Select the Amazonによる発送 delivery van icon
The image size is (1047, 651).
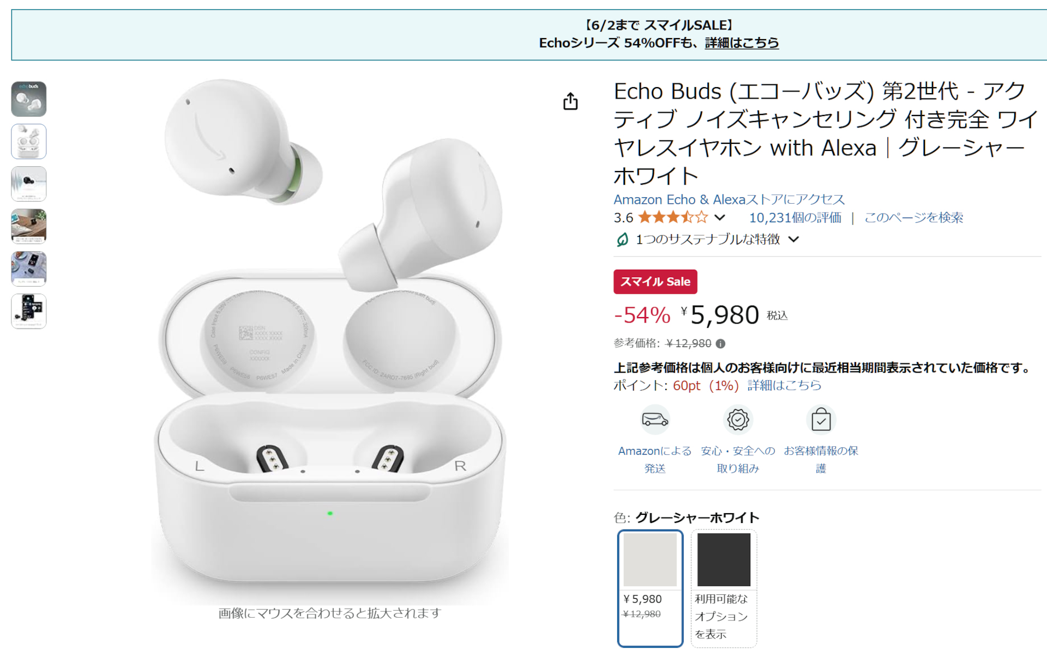point(654,419)
